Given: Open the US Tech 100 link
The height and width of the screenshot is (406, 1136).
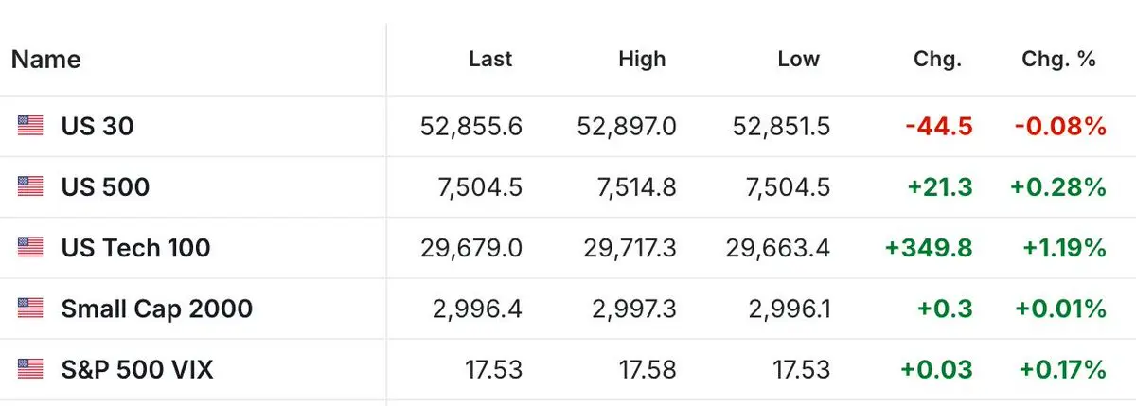Looking at the screenshot, I should tap(136, 247).
